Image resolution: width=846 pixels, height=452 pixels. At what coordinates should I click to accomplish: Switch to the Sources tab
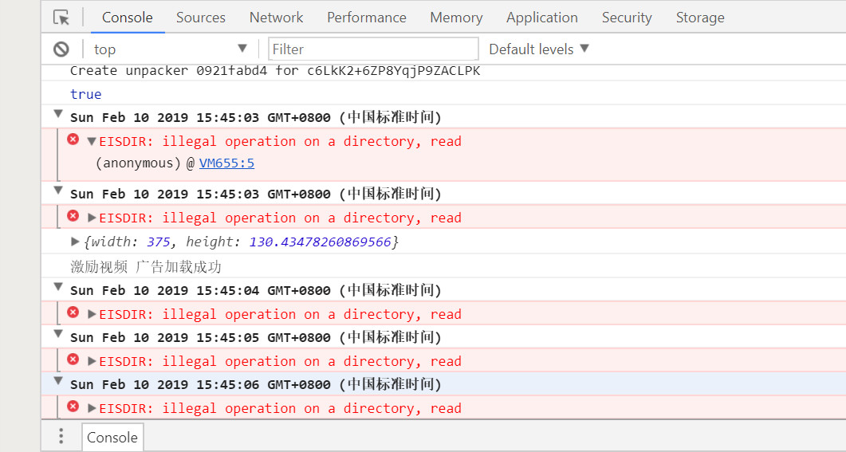point(201,18)
